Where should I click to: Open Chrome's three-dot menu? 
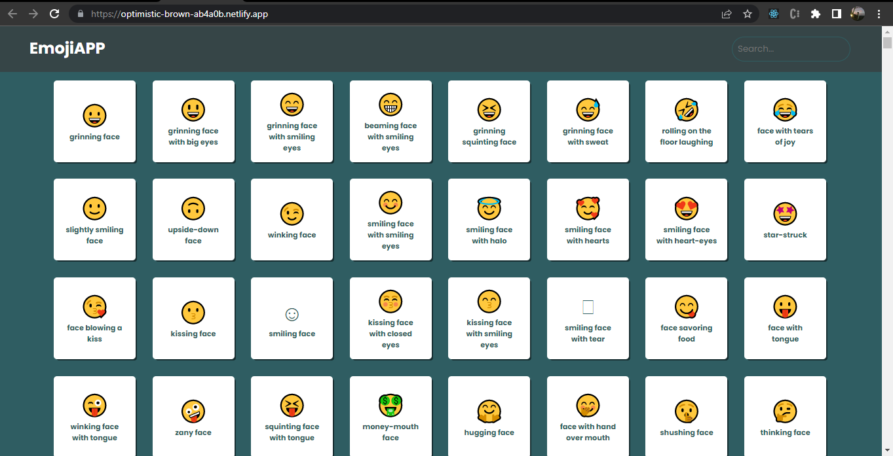pos(879,14)
